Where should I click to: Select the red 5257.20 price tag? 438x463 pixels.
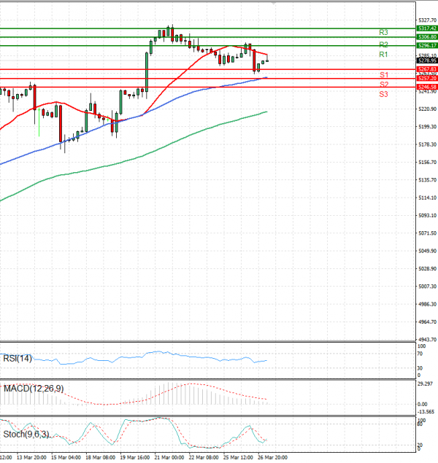(x=427, y=78)
